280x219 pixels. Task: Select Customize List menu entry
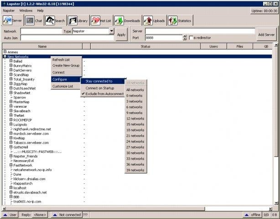66,86
